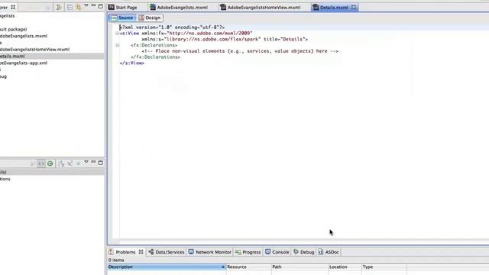The image size is (489, 275).
Task: Switch editor to Design mode
Action: tap(150, 18)
